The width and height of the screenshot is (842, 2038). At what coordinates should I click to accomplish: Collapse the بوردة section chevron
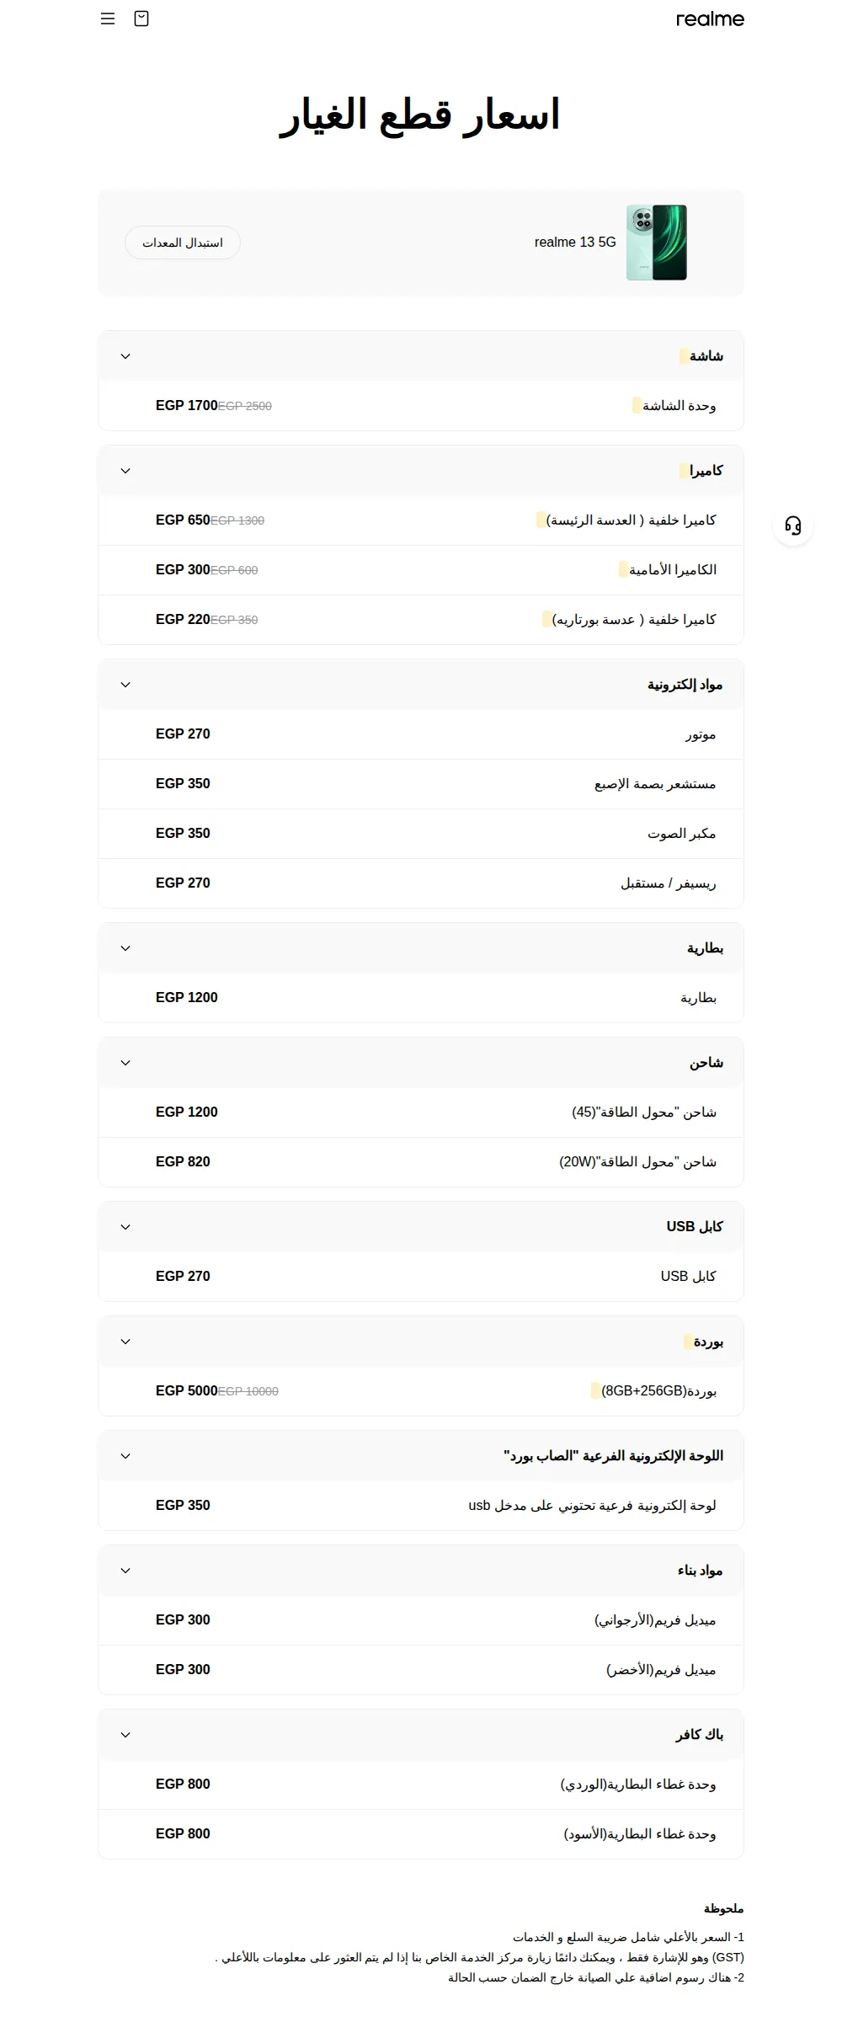point(125,1342)
